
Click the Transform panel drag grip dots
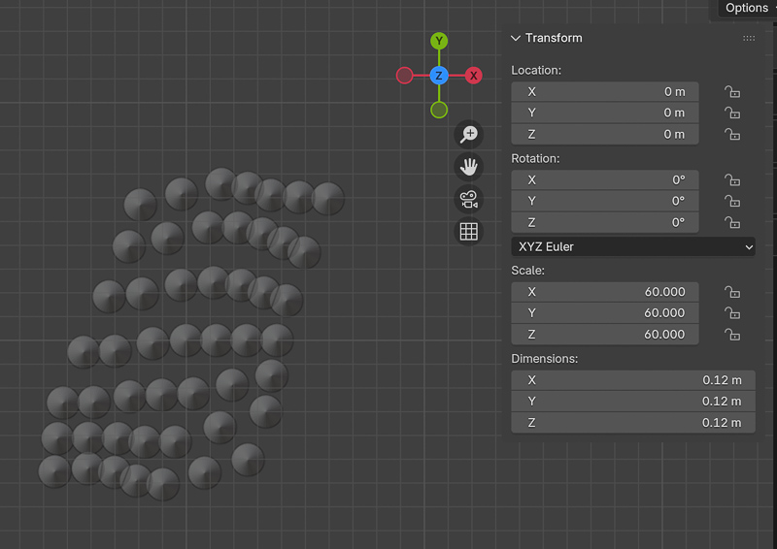(x=749, y=38)
